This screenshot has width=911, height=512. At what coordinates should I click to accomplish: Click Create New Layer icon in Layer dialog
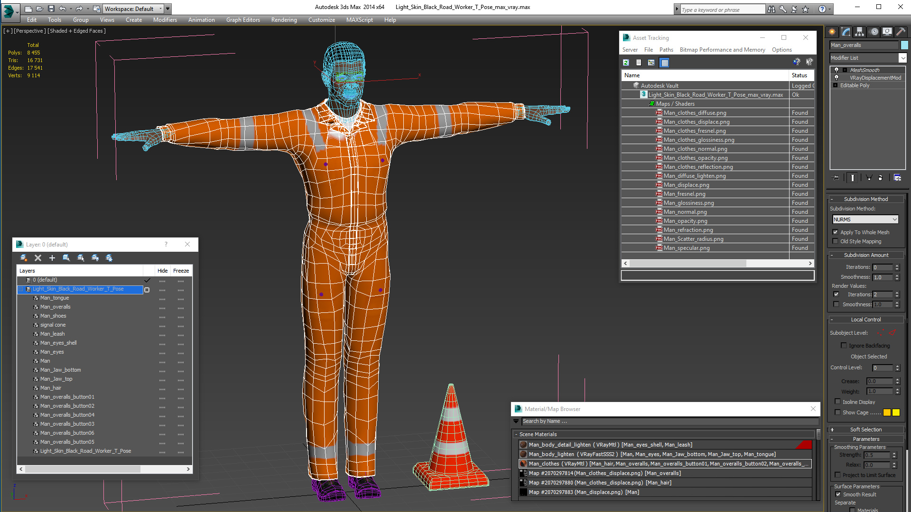(24, 258)
